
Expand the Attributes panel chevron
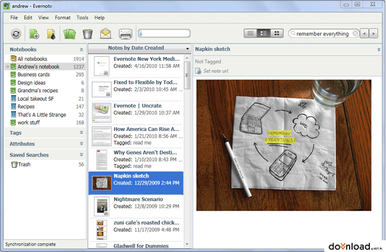point(81,144)
